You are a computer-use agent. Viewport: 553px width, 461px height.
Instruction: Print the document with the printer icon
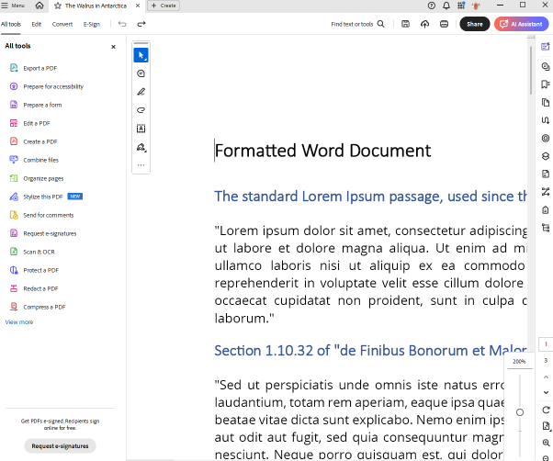tap(444, 24)
